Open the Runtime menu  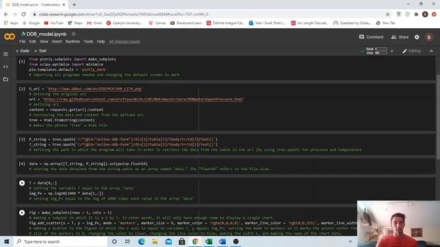[x=73, y=41]
